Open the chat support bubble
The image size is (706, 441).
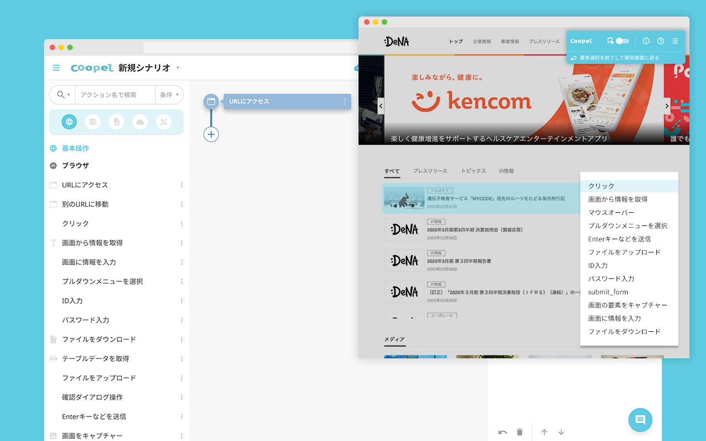(x=640, y=420)
